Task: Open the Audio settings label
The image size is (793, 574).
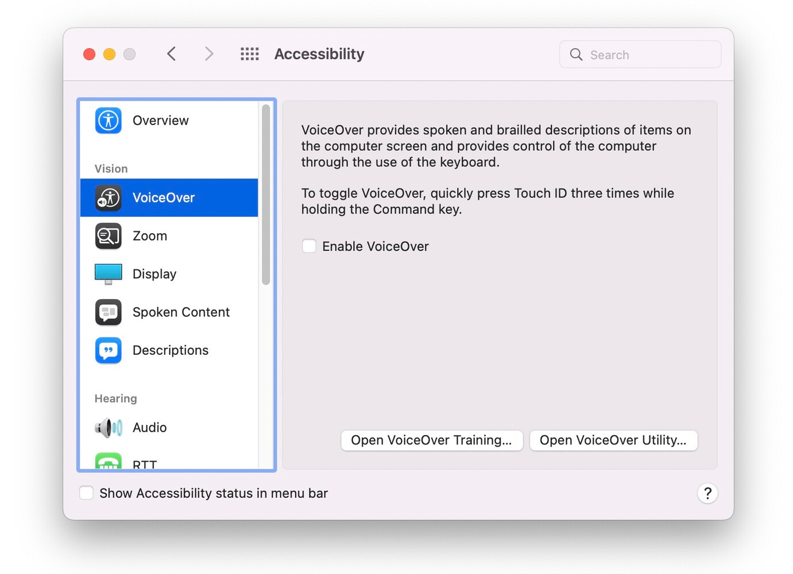Action: pos(150,428)
